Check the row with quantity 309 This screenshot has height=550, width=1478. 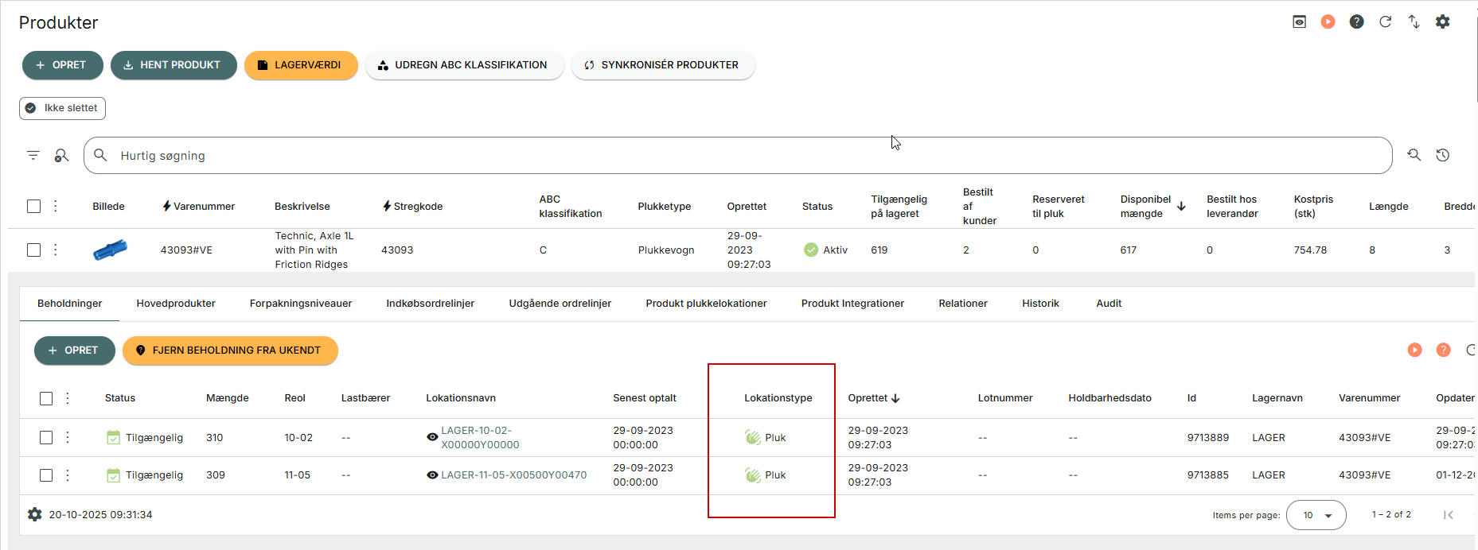(46, 474)
